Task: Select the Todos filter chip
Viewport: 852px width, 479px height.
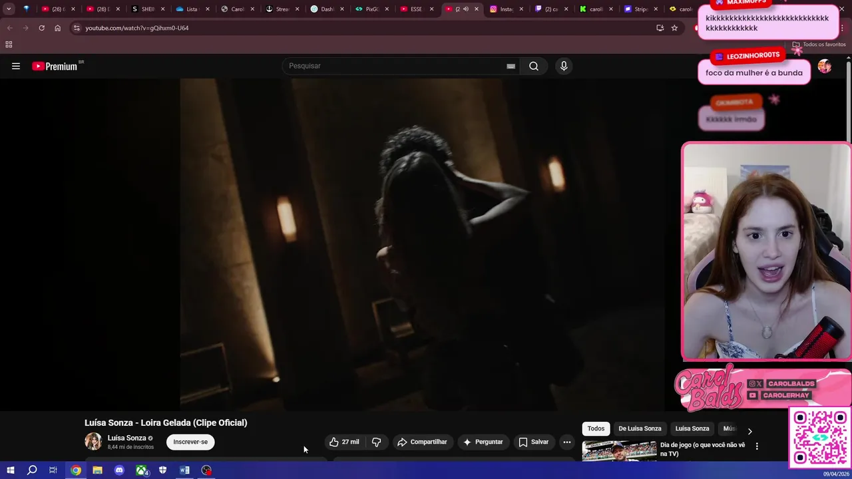Action: 596,428
